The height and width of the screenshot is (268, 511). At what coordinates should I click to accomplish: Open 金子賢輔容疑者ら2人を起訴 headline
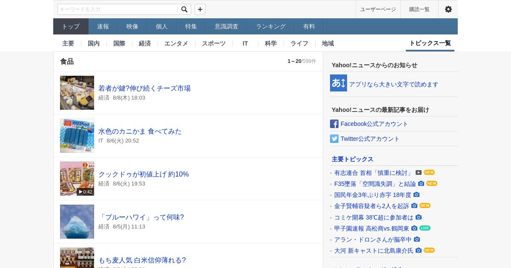(372, 206)
